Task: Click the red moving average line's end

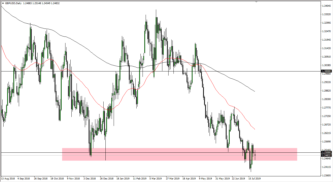Action: click(255, 129)
